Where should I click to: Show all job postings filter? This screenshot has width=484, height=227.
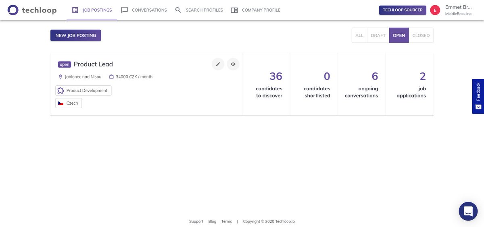pos(359,35)
